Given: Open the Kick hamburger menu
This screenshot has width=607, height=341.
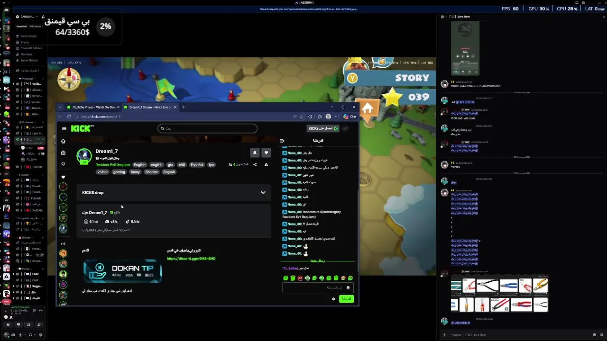Looking at the screenshot, I should [x=64, y=128].
